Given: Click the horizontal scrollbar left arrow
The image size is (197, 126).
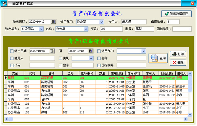Looking at the screenshot, I should (7, 119).
